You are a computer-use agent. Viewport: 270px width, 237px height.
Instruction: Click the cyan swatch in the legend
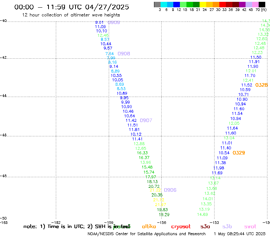click(164, 4)
